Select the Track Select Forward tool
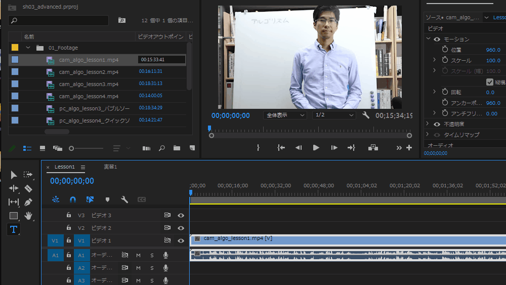 (x=28, y=175)
